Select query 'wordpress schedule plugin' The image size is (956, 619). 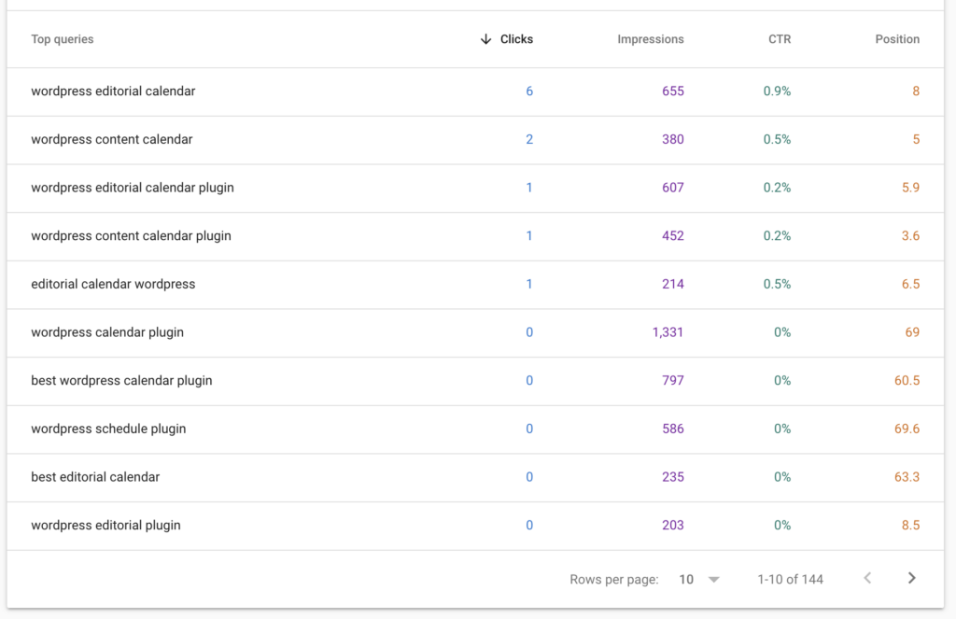coord(108,429)
